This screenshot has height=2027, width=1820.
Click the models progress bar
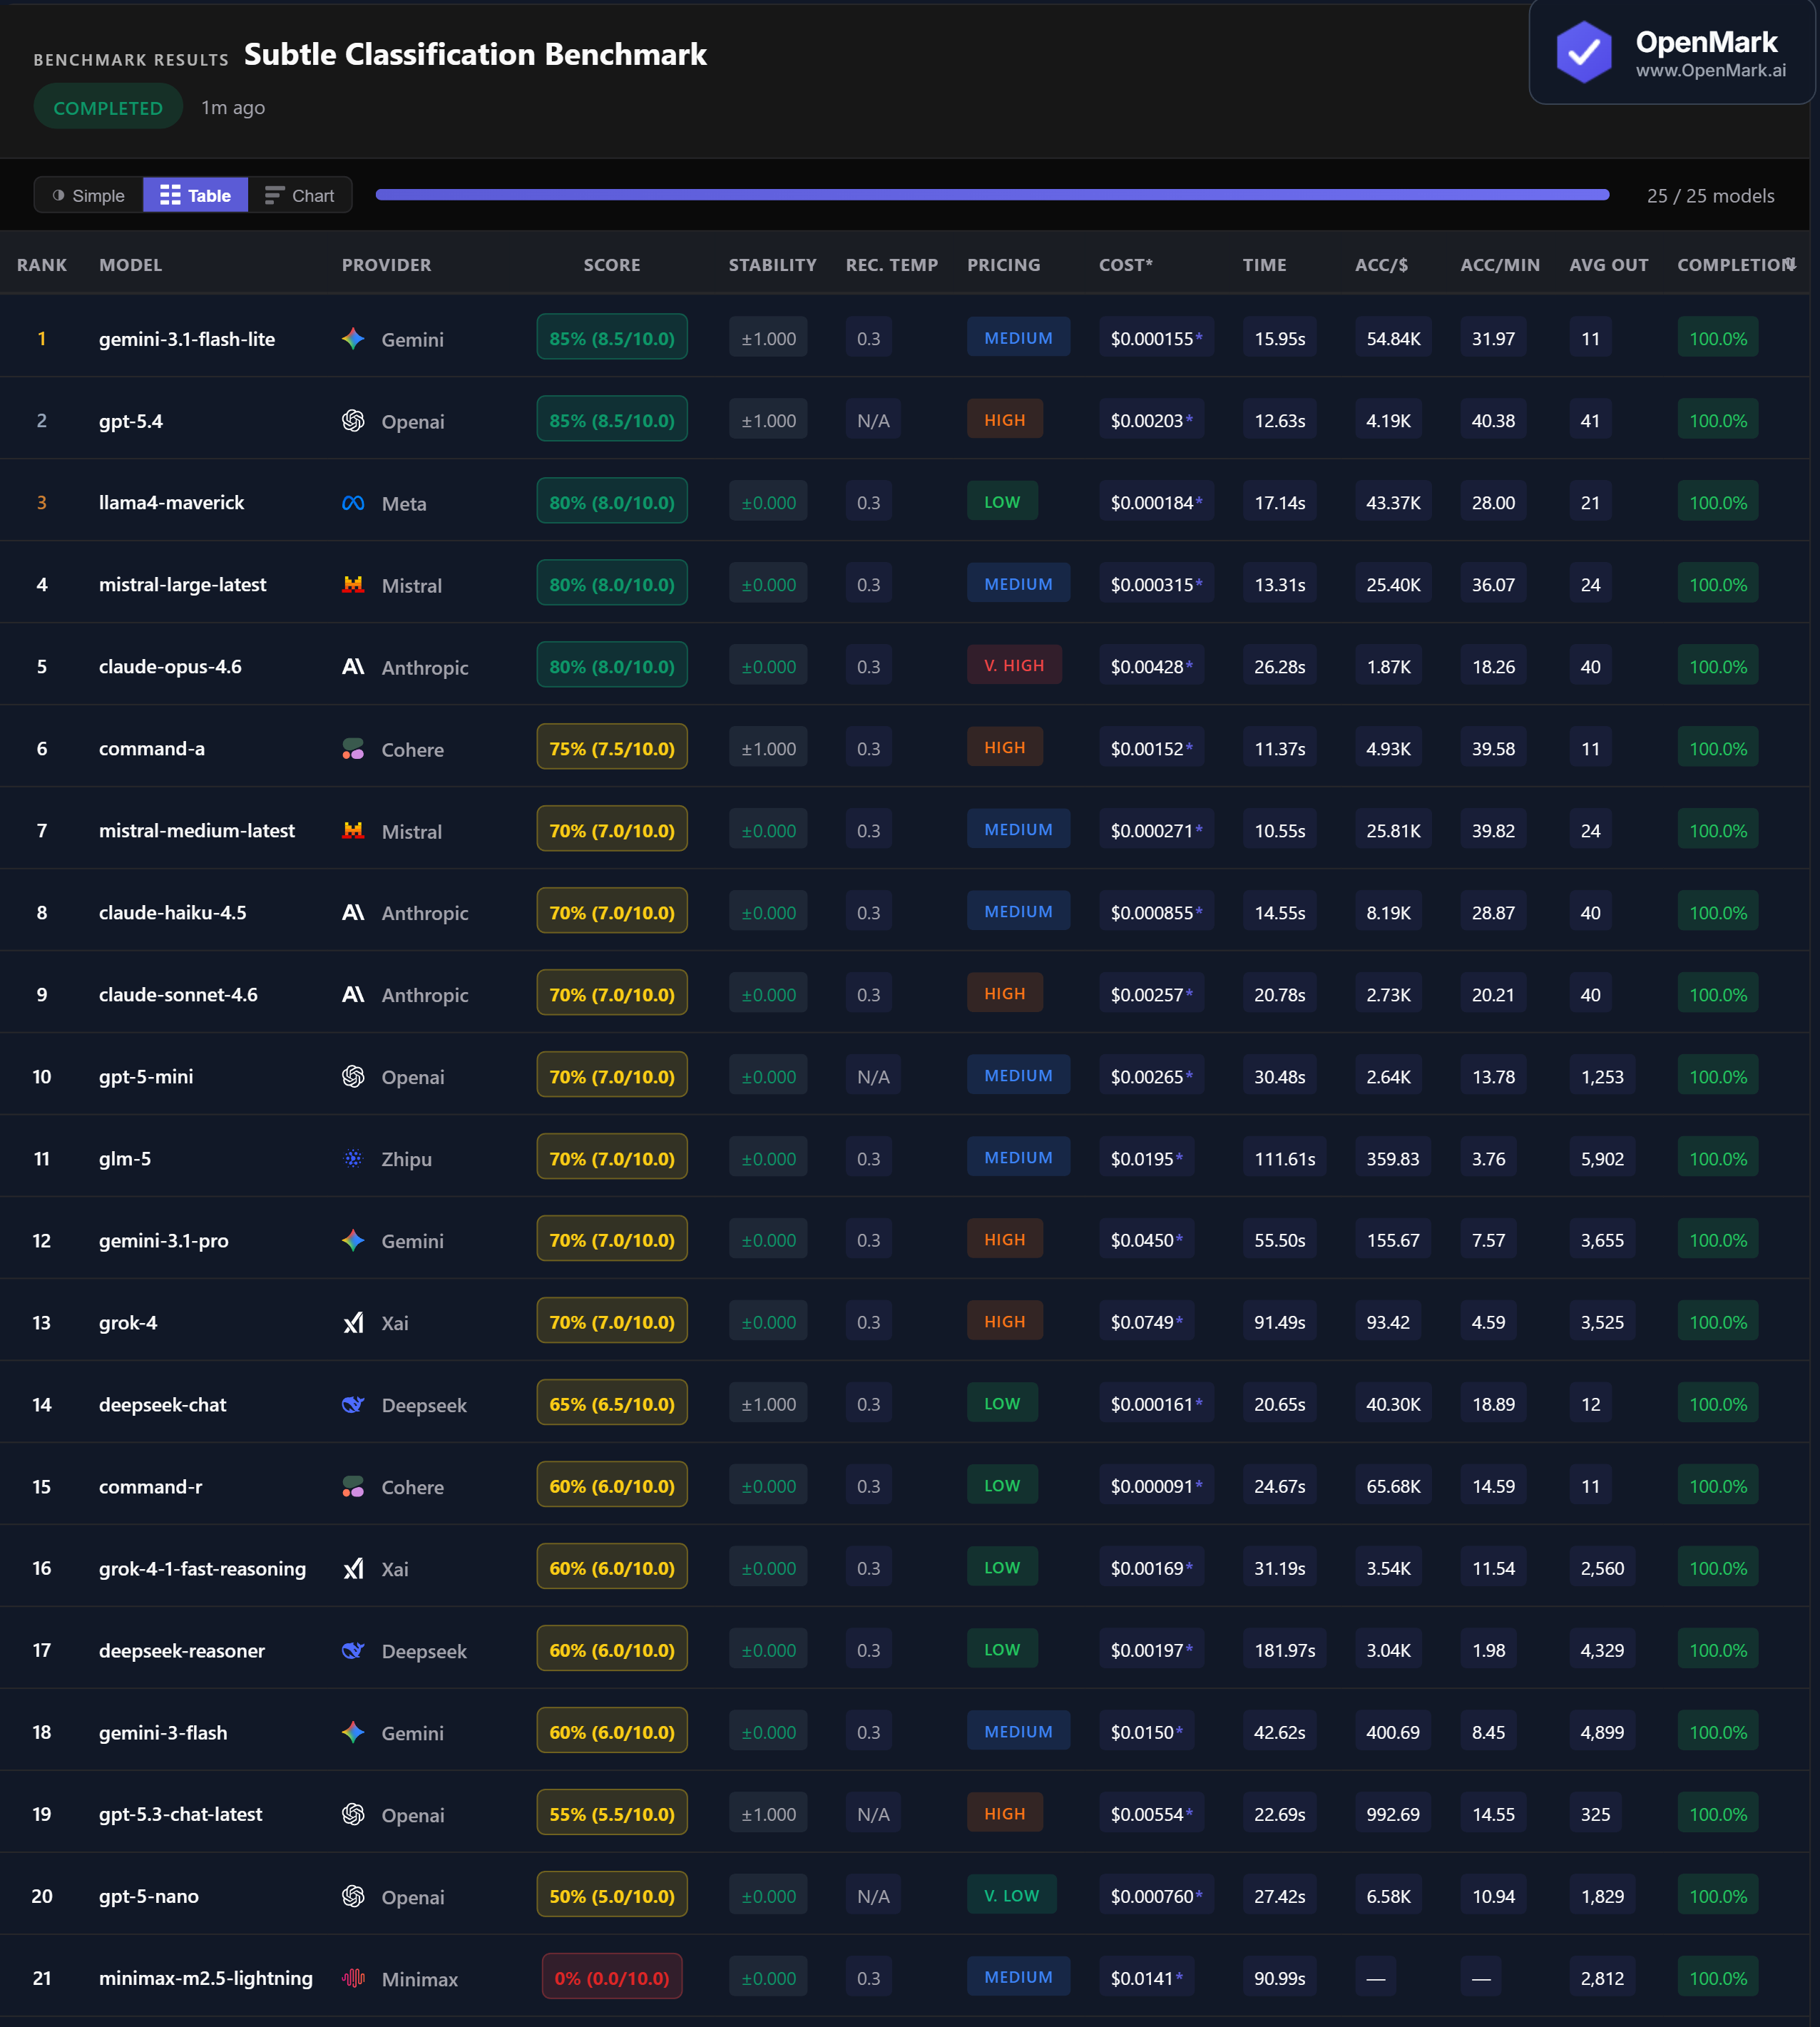[x=992, y=196]
